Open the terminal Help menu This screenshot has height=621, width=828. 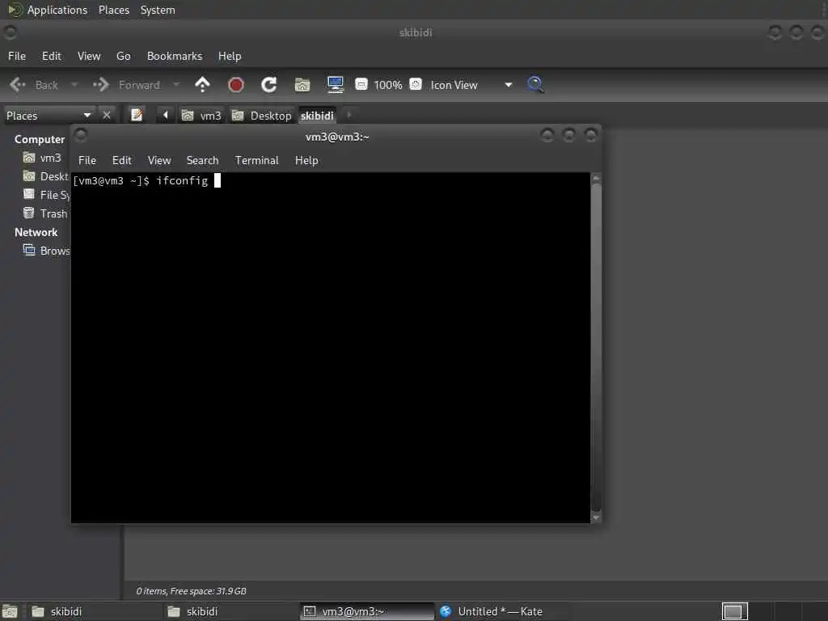click(306, 160)
